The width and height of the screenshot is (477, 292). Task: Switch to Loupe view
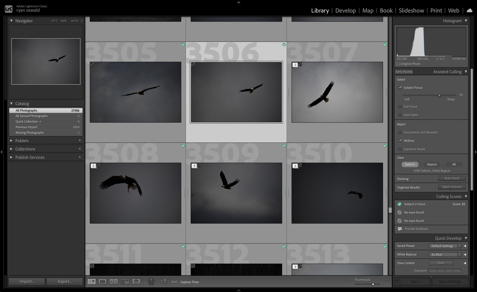103,282
